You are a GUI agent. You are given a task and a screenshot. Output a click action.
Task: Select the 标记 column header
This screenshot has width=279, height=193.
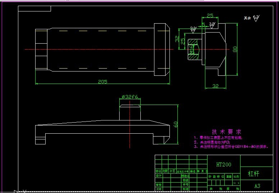point(158,171)
